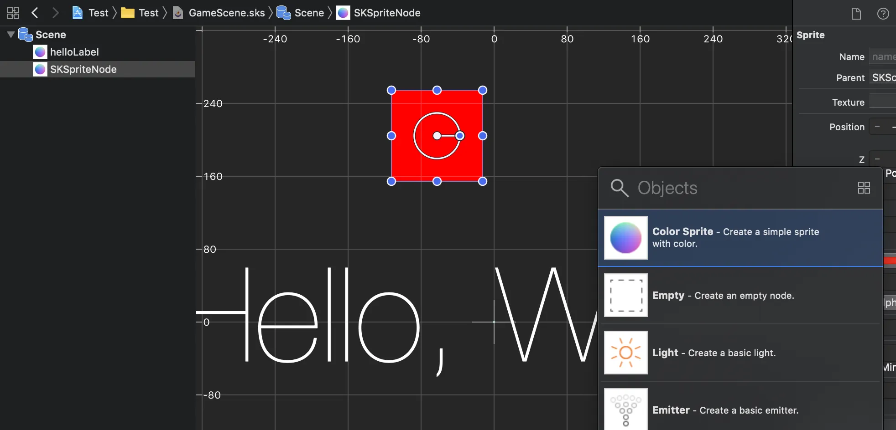Click the red sprite's bottom-middle handle

pos(437,181)
